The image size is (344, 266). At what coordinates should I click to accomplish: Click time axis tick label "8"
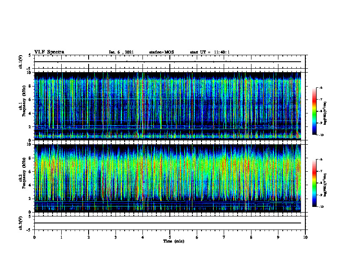(251, 237)
